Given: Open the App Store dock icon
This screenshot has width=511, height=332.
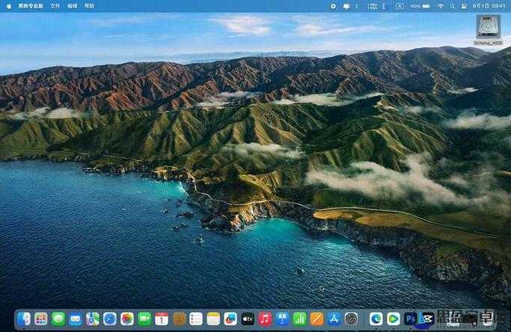Looking at the screenshot, I should click(334, 319).
